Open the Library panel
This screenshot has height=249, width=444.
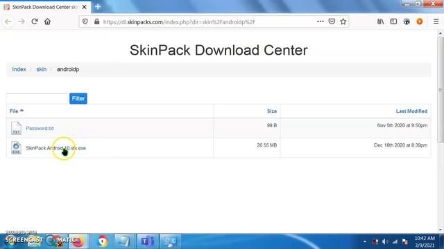(x=381, y=21)
